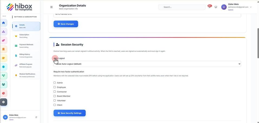
Task: Toggle the hamburger menu icon
Action: click(51, 7)
